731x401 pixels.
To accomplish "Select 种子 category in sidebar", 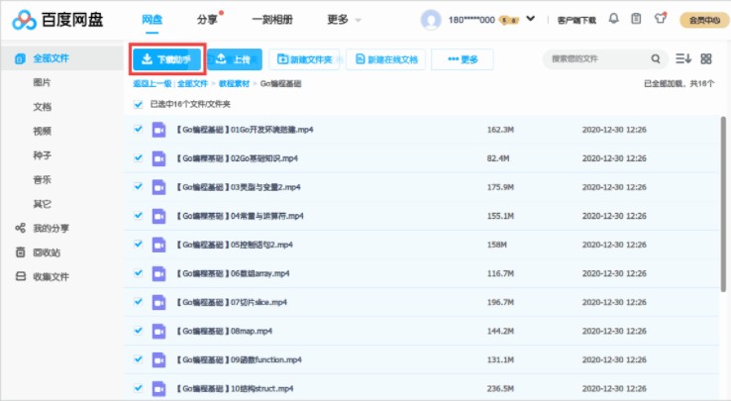I will (42, 155).
